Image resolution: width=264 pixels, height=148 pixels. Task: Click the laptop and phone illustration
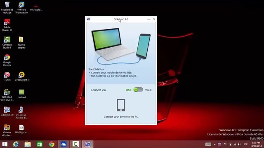pos(121,46)
